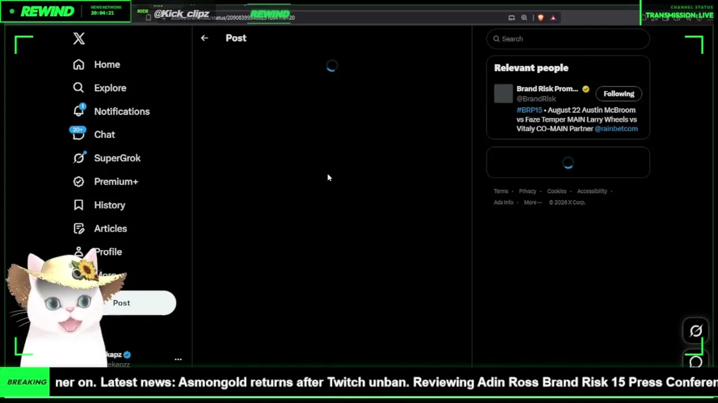Open Notifications from the sidebar

(x=122, y=111)
